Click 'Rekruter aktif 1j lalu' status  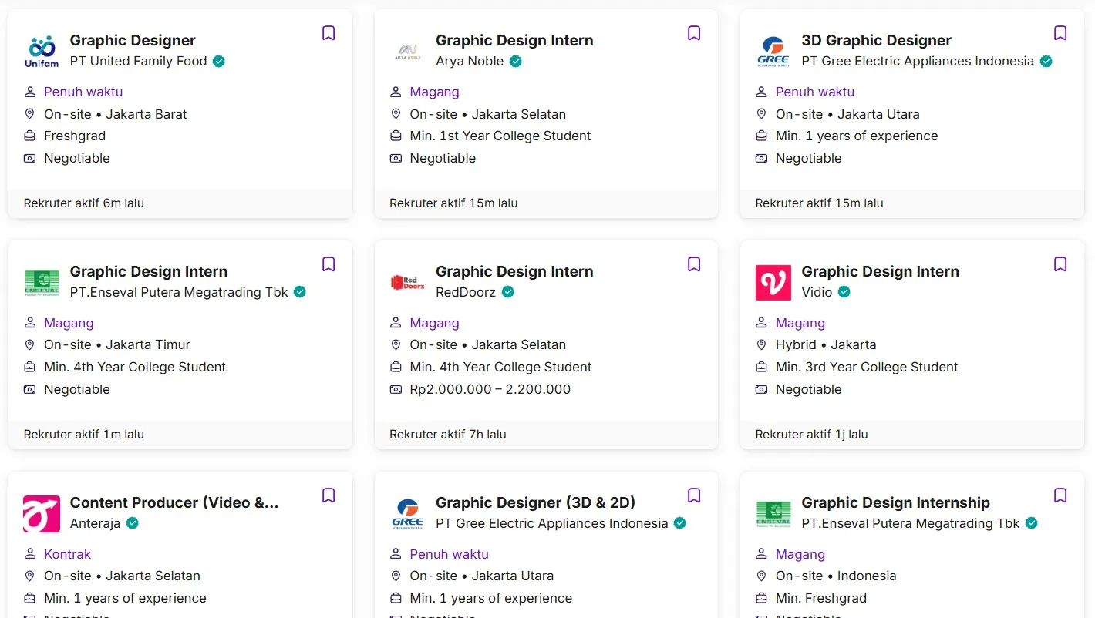[811, 435]
